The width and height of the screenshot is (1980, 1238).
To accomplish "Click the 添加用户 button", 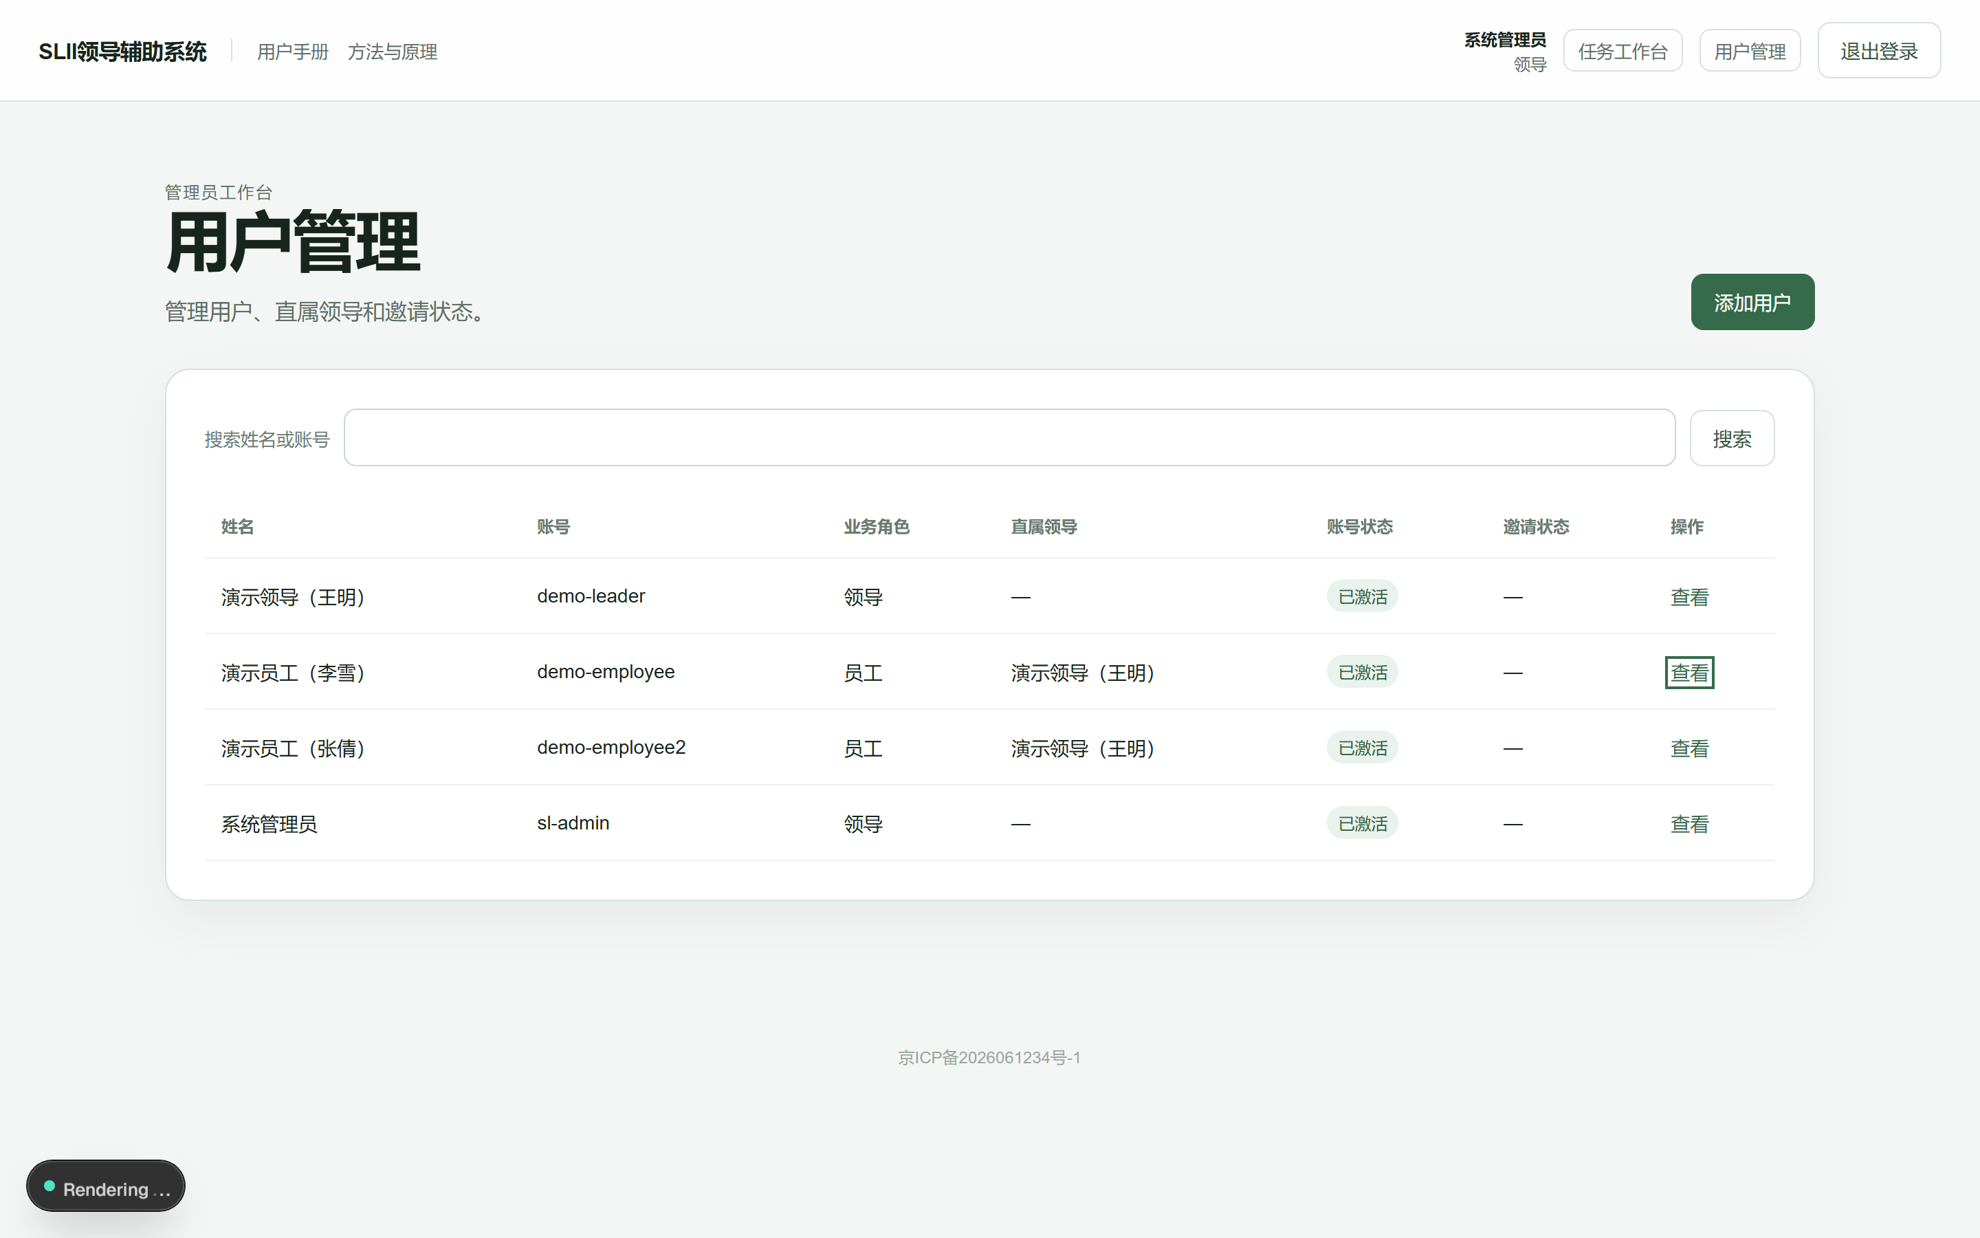I will (1752, 302).
